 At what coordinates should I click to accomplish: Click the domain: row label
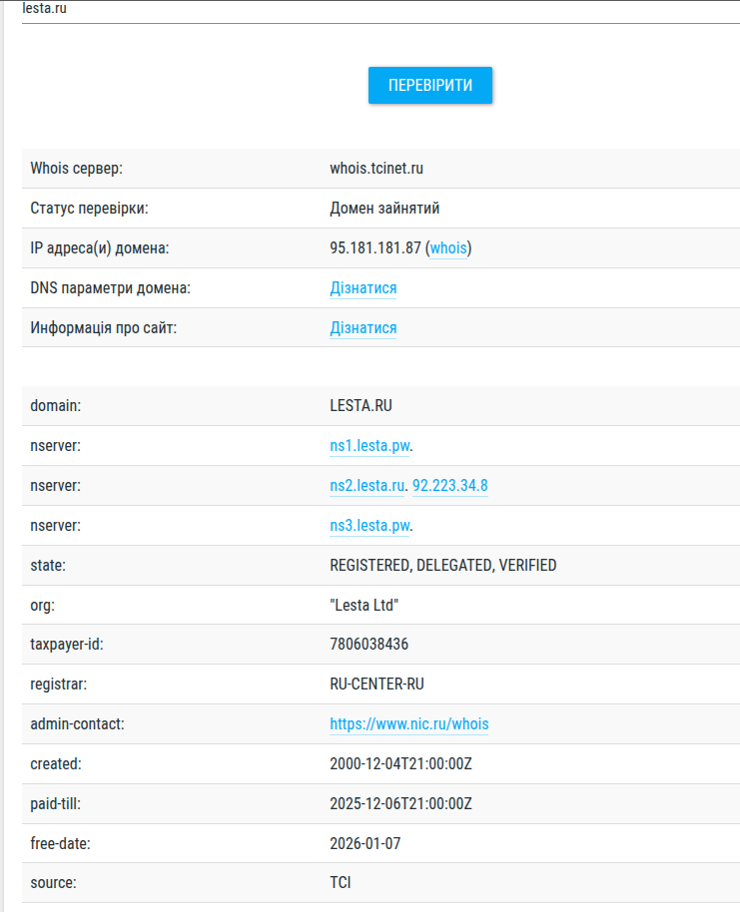coord(56,406)
